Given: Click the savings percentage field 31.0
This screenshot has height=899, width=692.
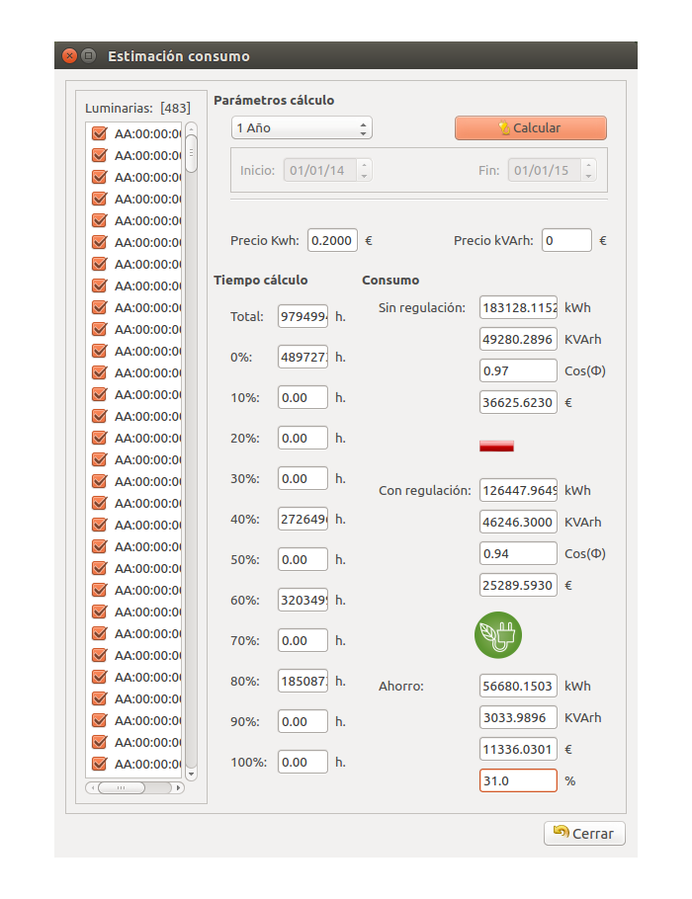Looking at the screenshot, I should pyautogui.click(x=518, y=780).
